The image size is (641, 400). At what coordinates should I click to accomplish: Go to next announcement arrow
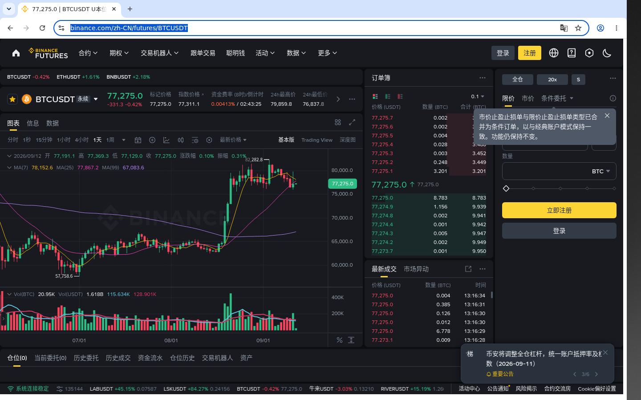coord(596,374)
